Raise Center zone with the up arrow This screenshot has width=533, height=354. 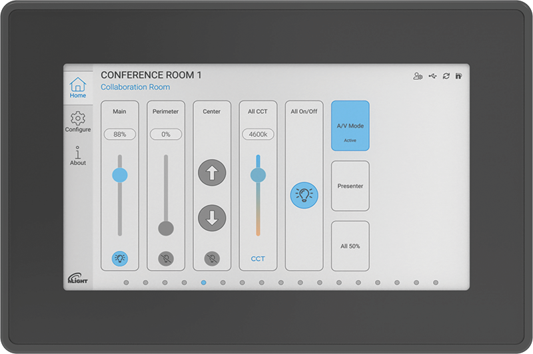click(x=212, y=173)
